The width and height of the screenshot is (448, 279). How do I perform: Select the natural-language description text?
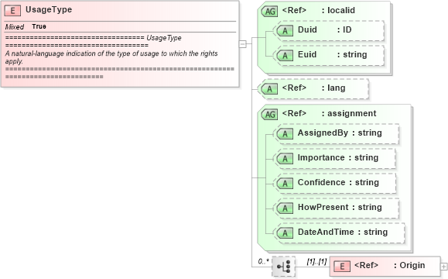click(111, 57)
